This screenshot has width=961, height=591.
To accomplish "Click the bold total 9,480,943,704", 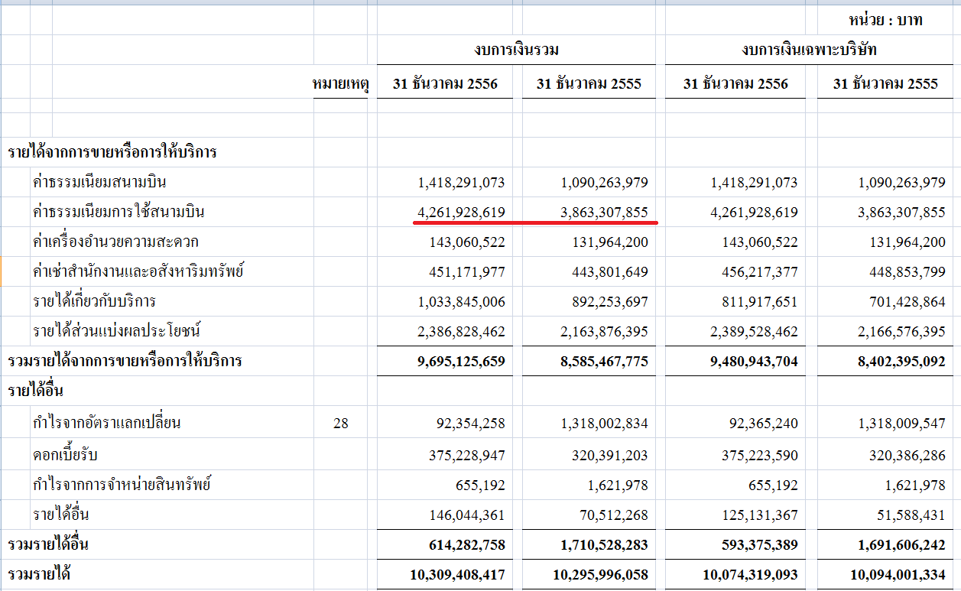I will (x=754, y=362).
